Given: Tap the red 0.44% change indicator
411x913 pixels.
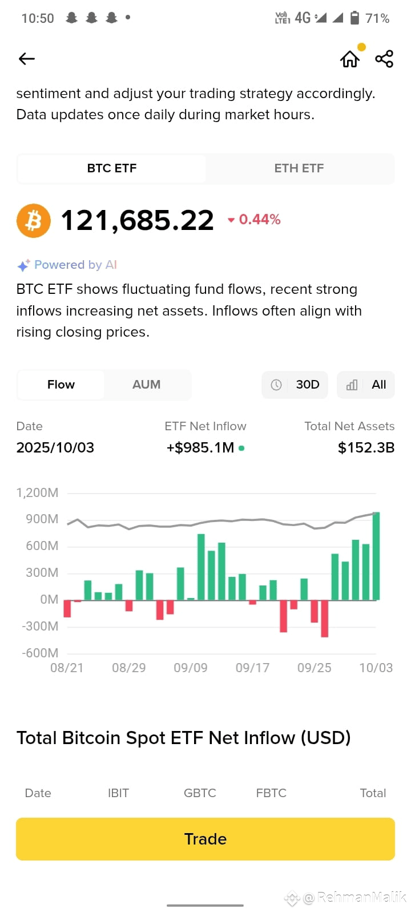Looking at the screenshot, I should (x=254, y=220).
